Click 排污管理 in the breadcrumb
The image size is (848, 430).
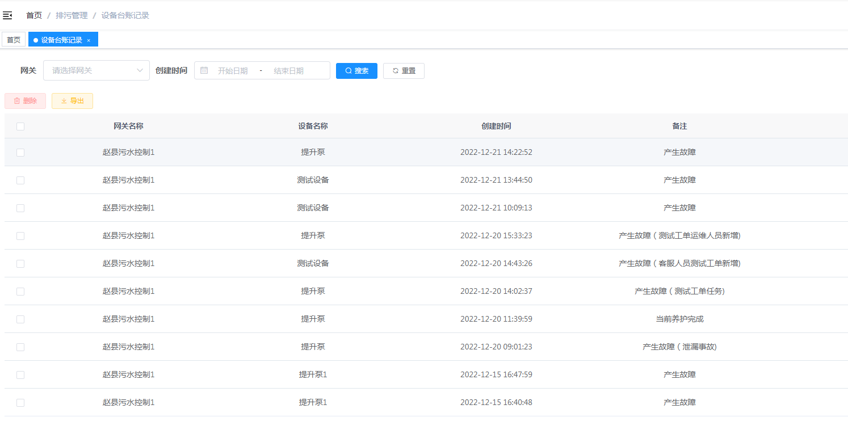pyautogui.click(x=72, y=15)
